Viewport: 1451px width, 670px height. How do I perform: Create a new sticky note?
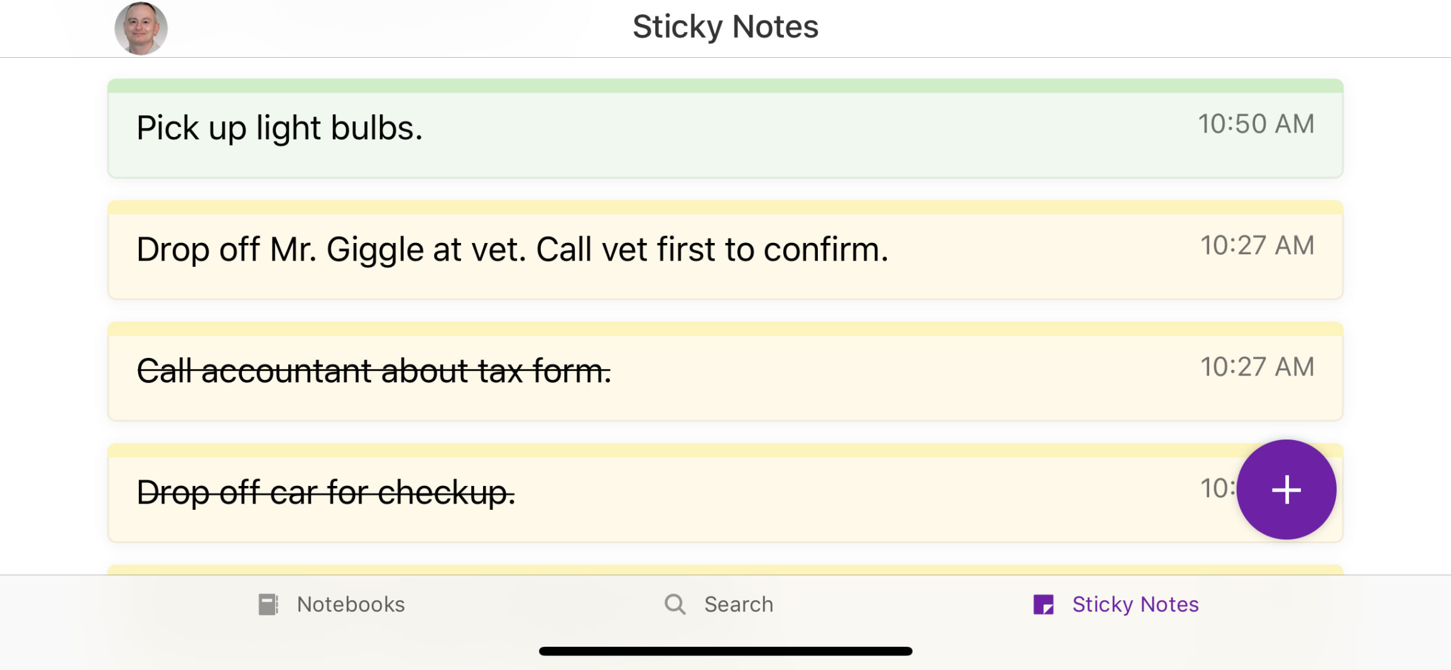point(1286,490)
